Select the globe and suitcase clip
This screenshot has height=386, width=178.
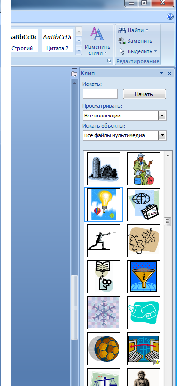point(144,205)
